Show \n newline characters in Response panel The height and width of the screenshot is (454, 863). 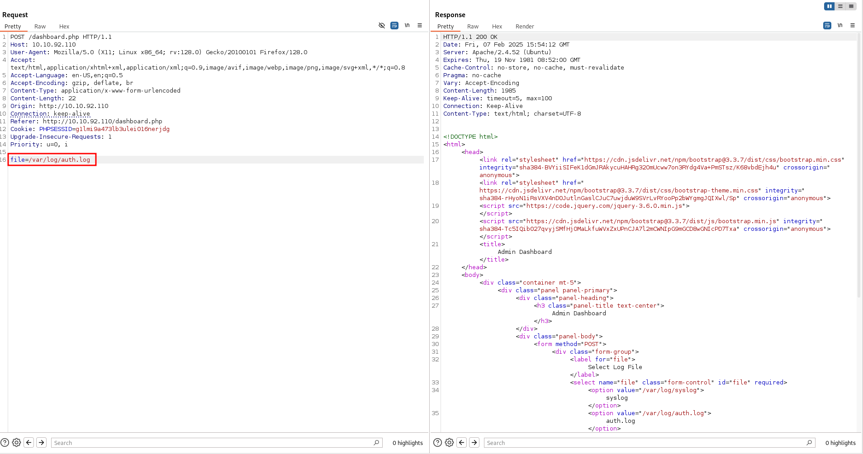pyautogui.click(x=840, y=26)
